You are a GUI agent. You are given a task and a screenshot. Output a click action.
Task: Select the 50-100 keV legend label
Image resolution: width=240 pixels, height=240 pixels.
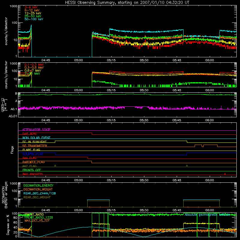pos(34,19)
